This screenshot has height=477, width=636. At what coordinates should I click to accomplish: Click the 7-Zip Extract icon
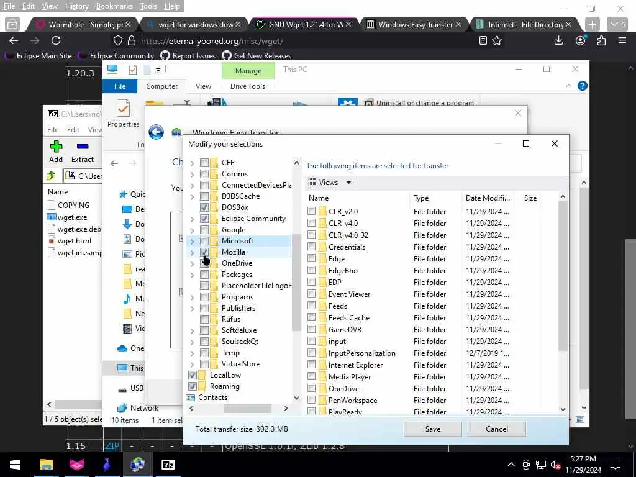point(83,147)
